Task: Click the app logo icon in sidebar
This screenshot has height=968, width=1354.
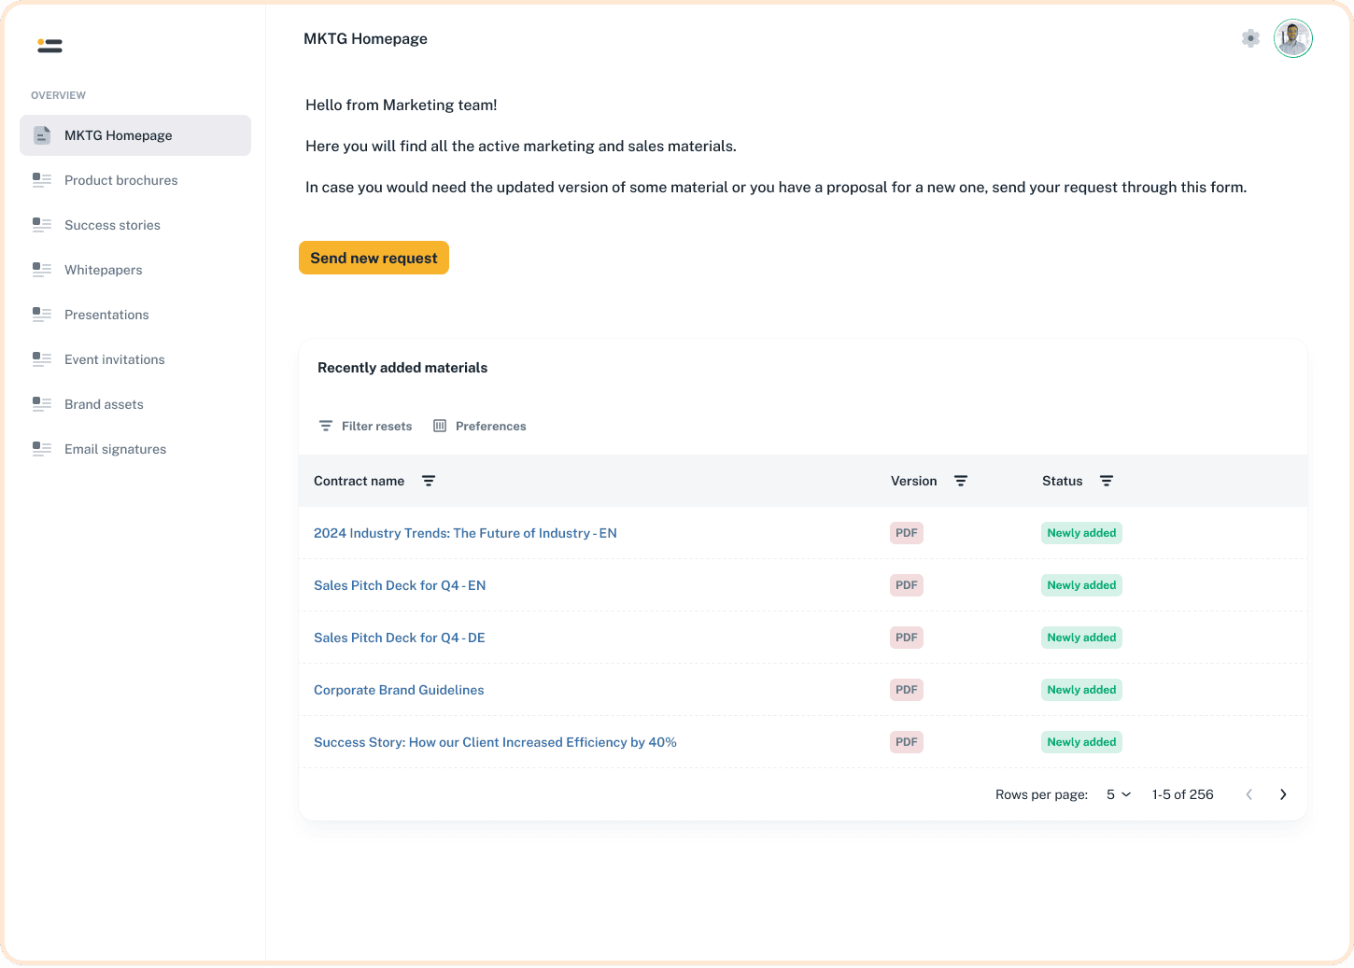Action: [x=49, y=45]
